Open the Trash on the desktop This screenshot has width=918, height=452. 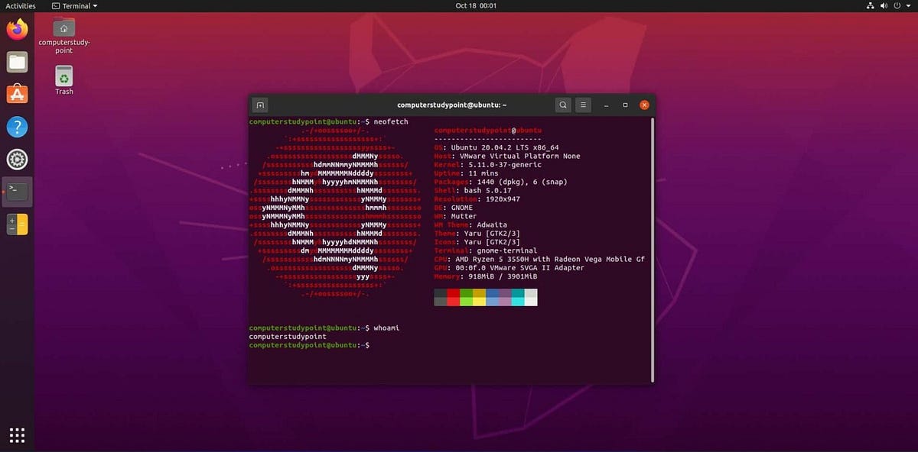click(63, 78)
